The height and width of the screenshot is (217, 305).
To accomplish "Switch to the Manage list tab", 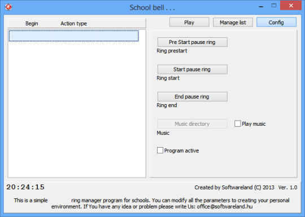I will tap(233, 23).
